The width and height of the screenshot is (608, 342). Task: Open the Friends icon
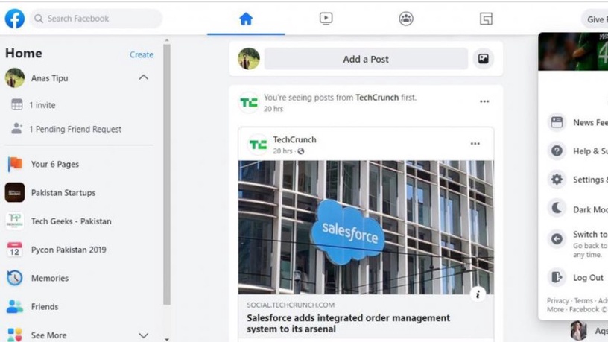pos(15,306)
